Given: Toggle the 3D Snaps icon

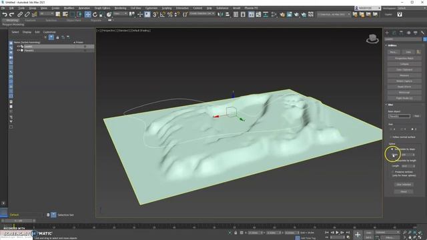Looking at the screenshot, I should point(155,15).
